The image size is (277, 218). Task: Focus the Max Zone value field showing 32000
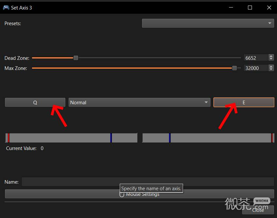(x=256, y=68)
